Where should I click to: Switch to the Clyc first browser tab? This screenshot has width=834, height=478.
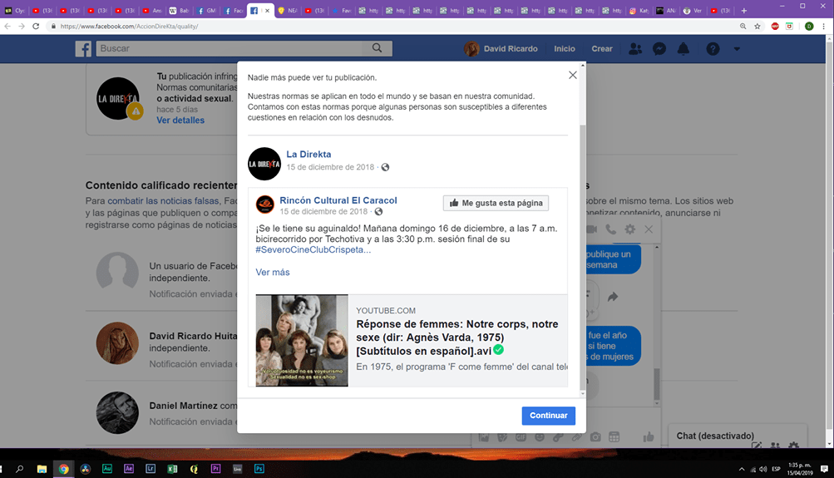15,11
